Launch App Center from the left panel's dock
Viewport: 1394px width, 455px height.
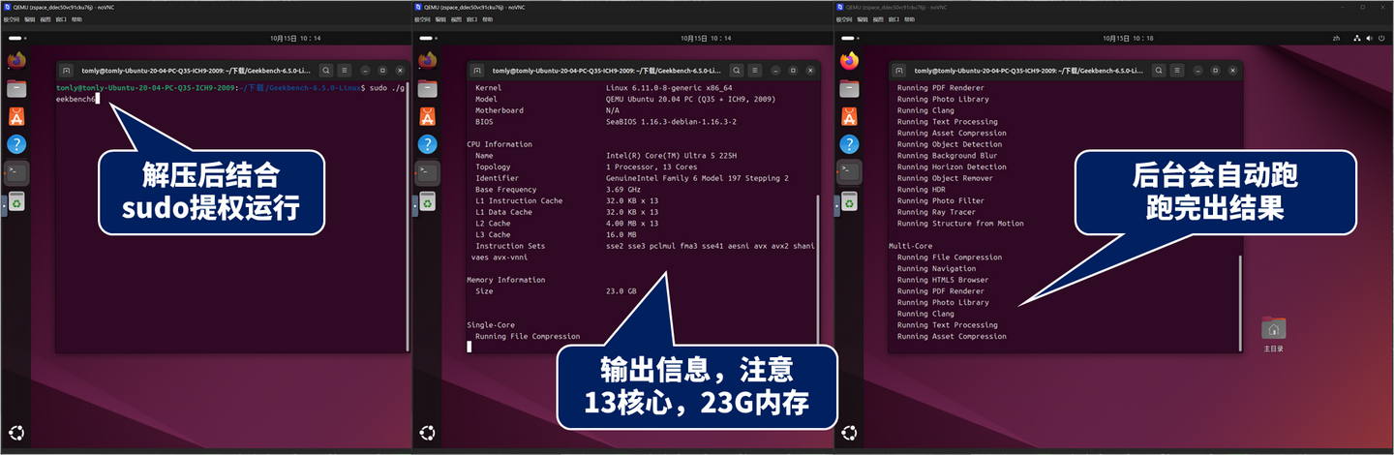(x=16, y=116)
